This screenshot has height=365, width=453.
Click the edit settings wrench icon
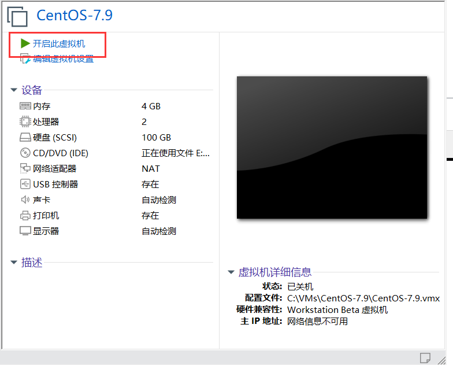point(25,59)
